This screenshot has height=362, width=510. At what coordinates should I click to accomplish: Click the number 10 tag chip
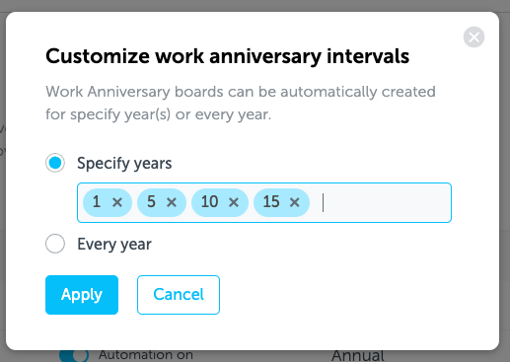click(210, 202)
